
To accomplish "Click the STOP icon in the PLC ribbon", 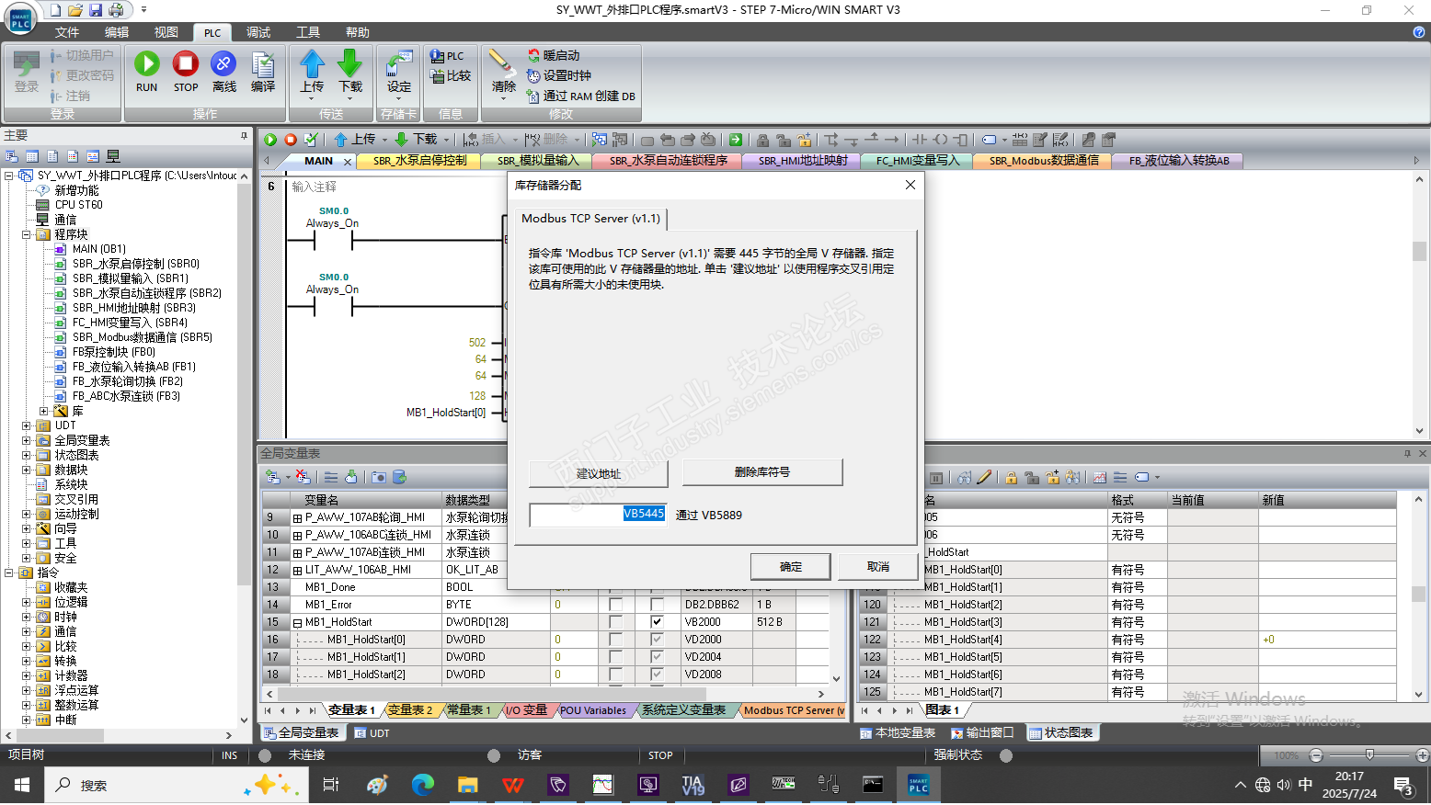I will point(186,64).
